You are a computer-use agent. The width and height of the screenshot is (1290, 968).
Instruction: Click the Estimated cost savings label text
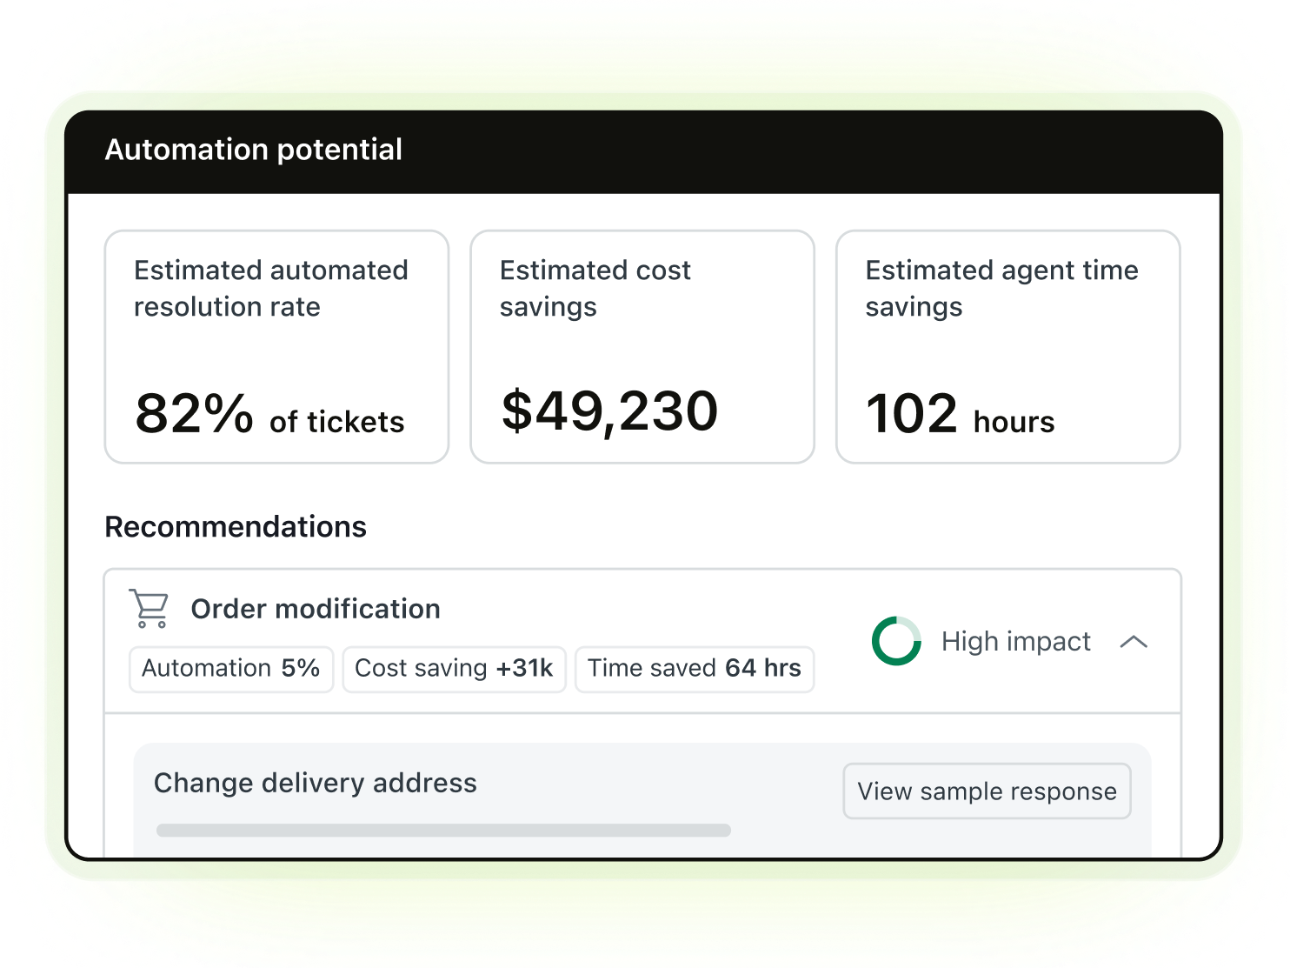coord(595,288)
